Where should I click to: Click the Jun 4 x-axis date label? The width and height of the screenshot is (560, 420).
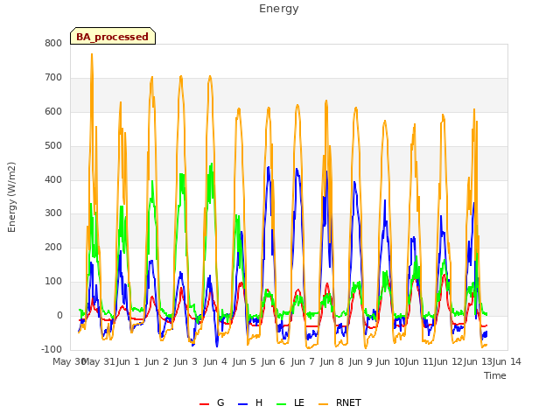(x=215, y=361)
